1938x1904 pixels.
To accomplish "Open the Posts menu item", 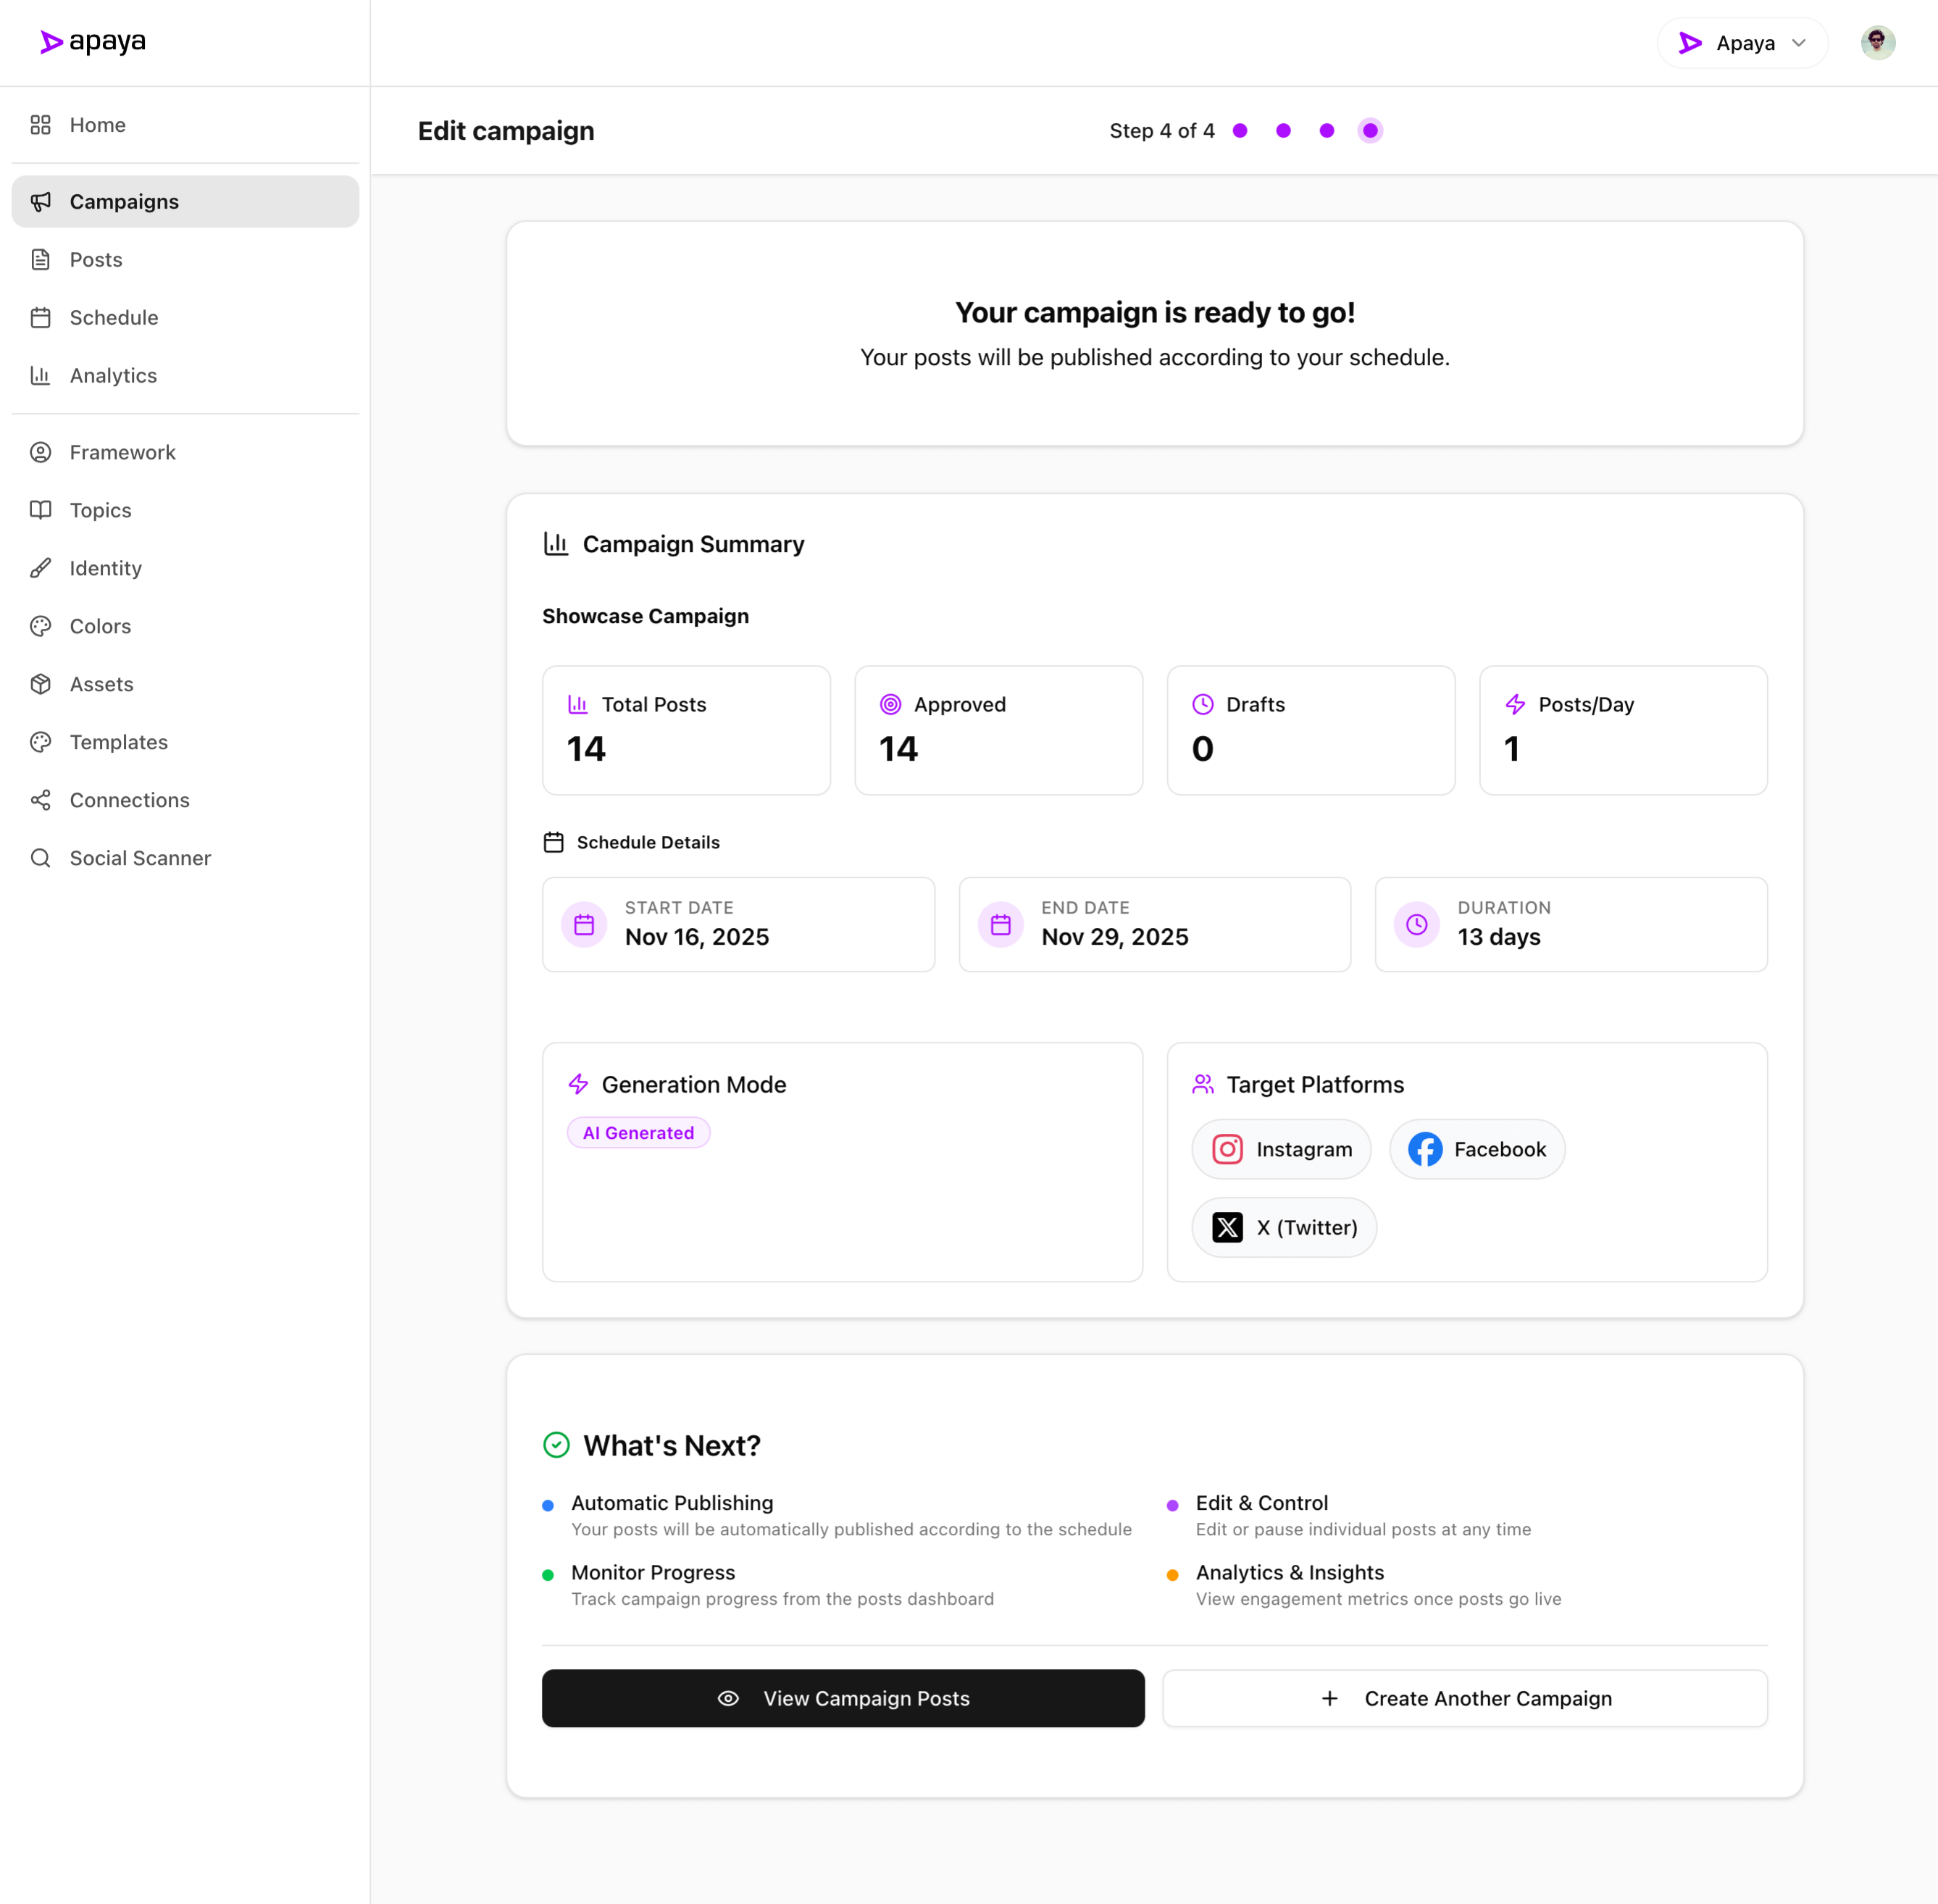I will tap(96, 260).
